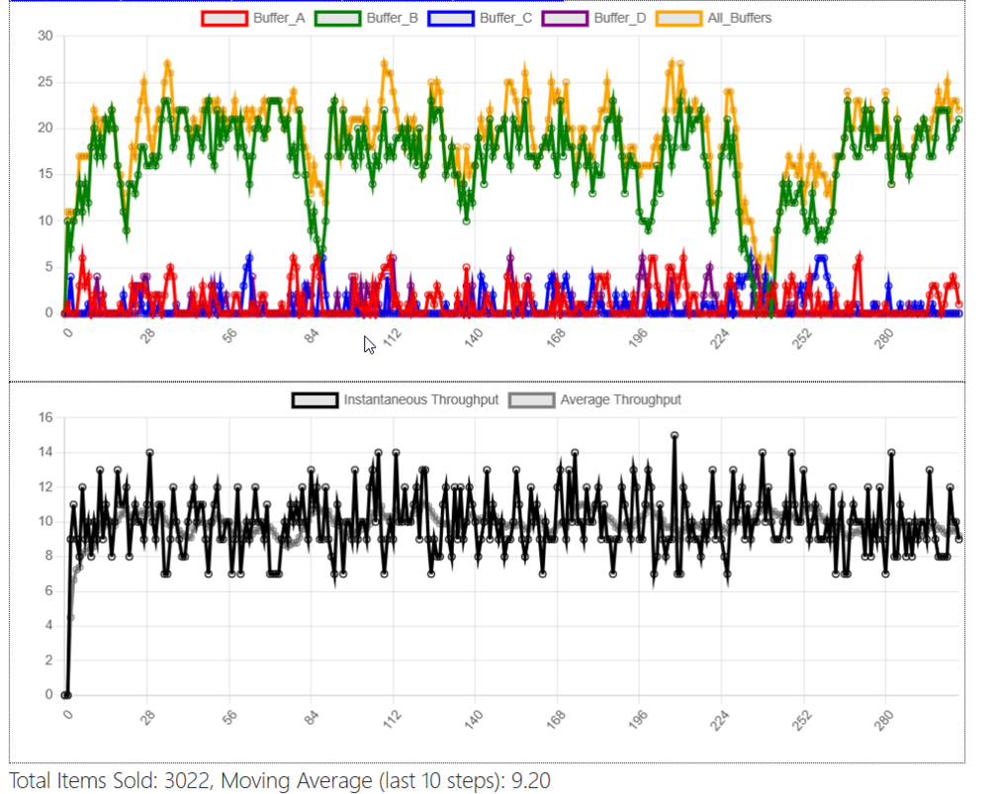
Task: Click the gray Average Throughput legend swatch
Action: click(531, 400)
